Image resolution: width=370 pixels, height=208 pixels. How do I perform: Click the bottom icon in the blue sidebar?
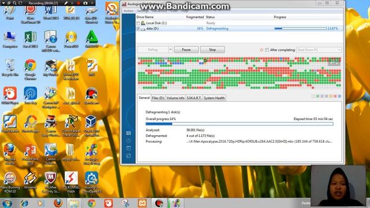(128, 156)
